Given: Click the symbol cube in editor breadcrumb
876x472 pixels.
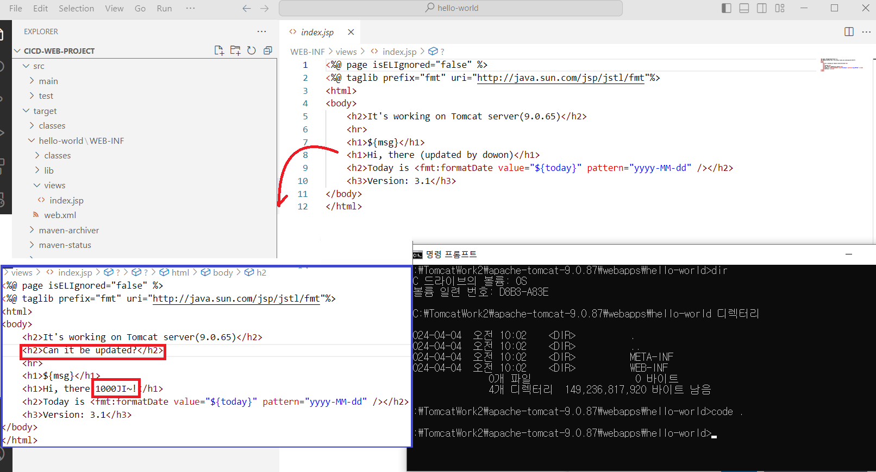Looking at the screenshot, I should 433,52.
